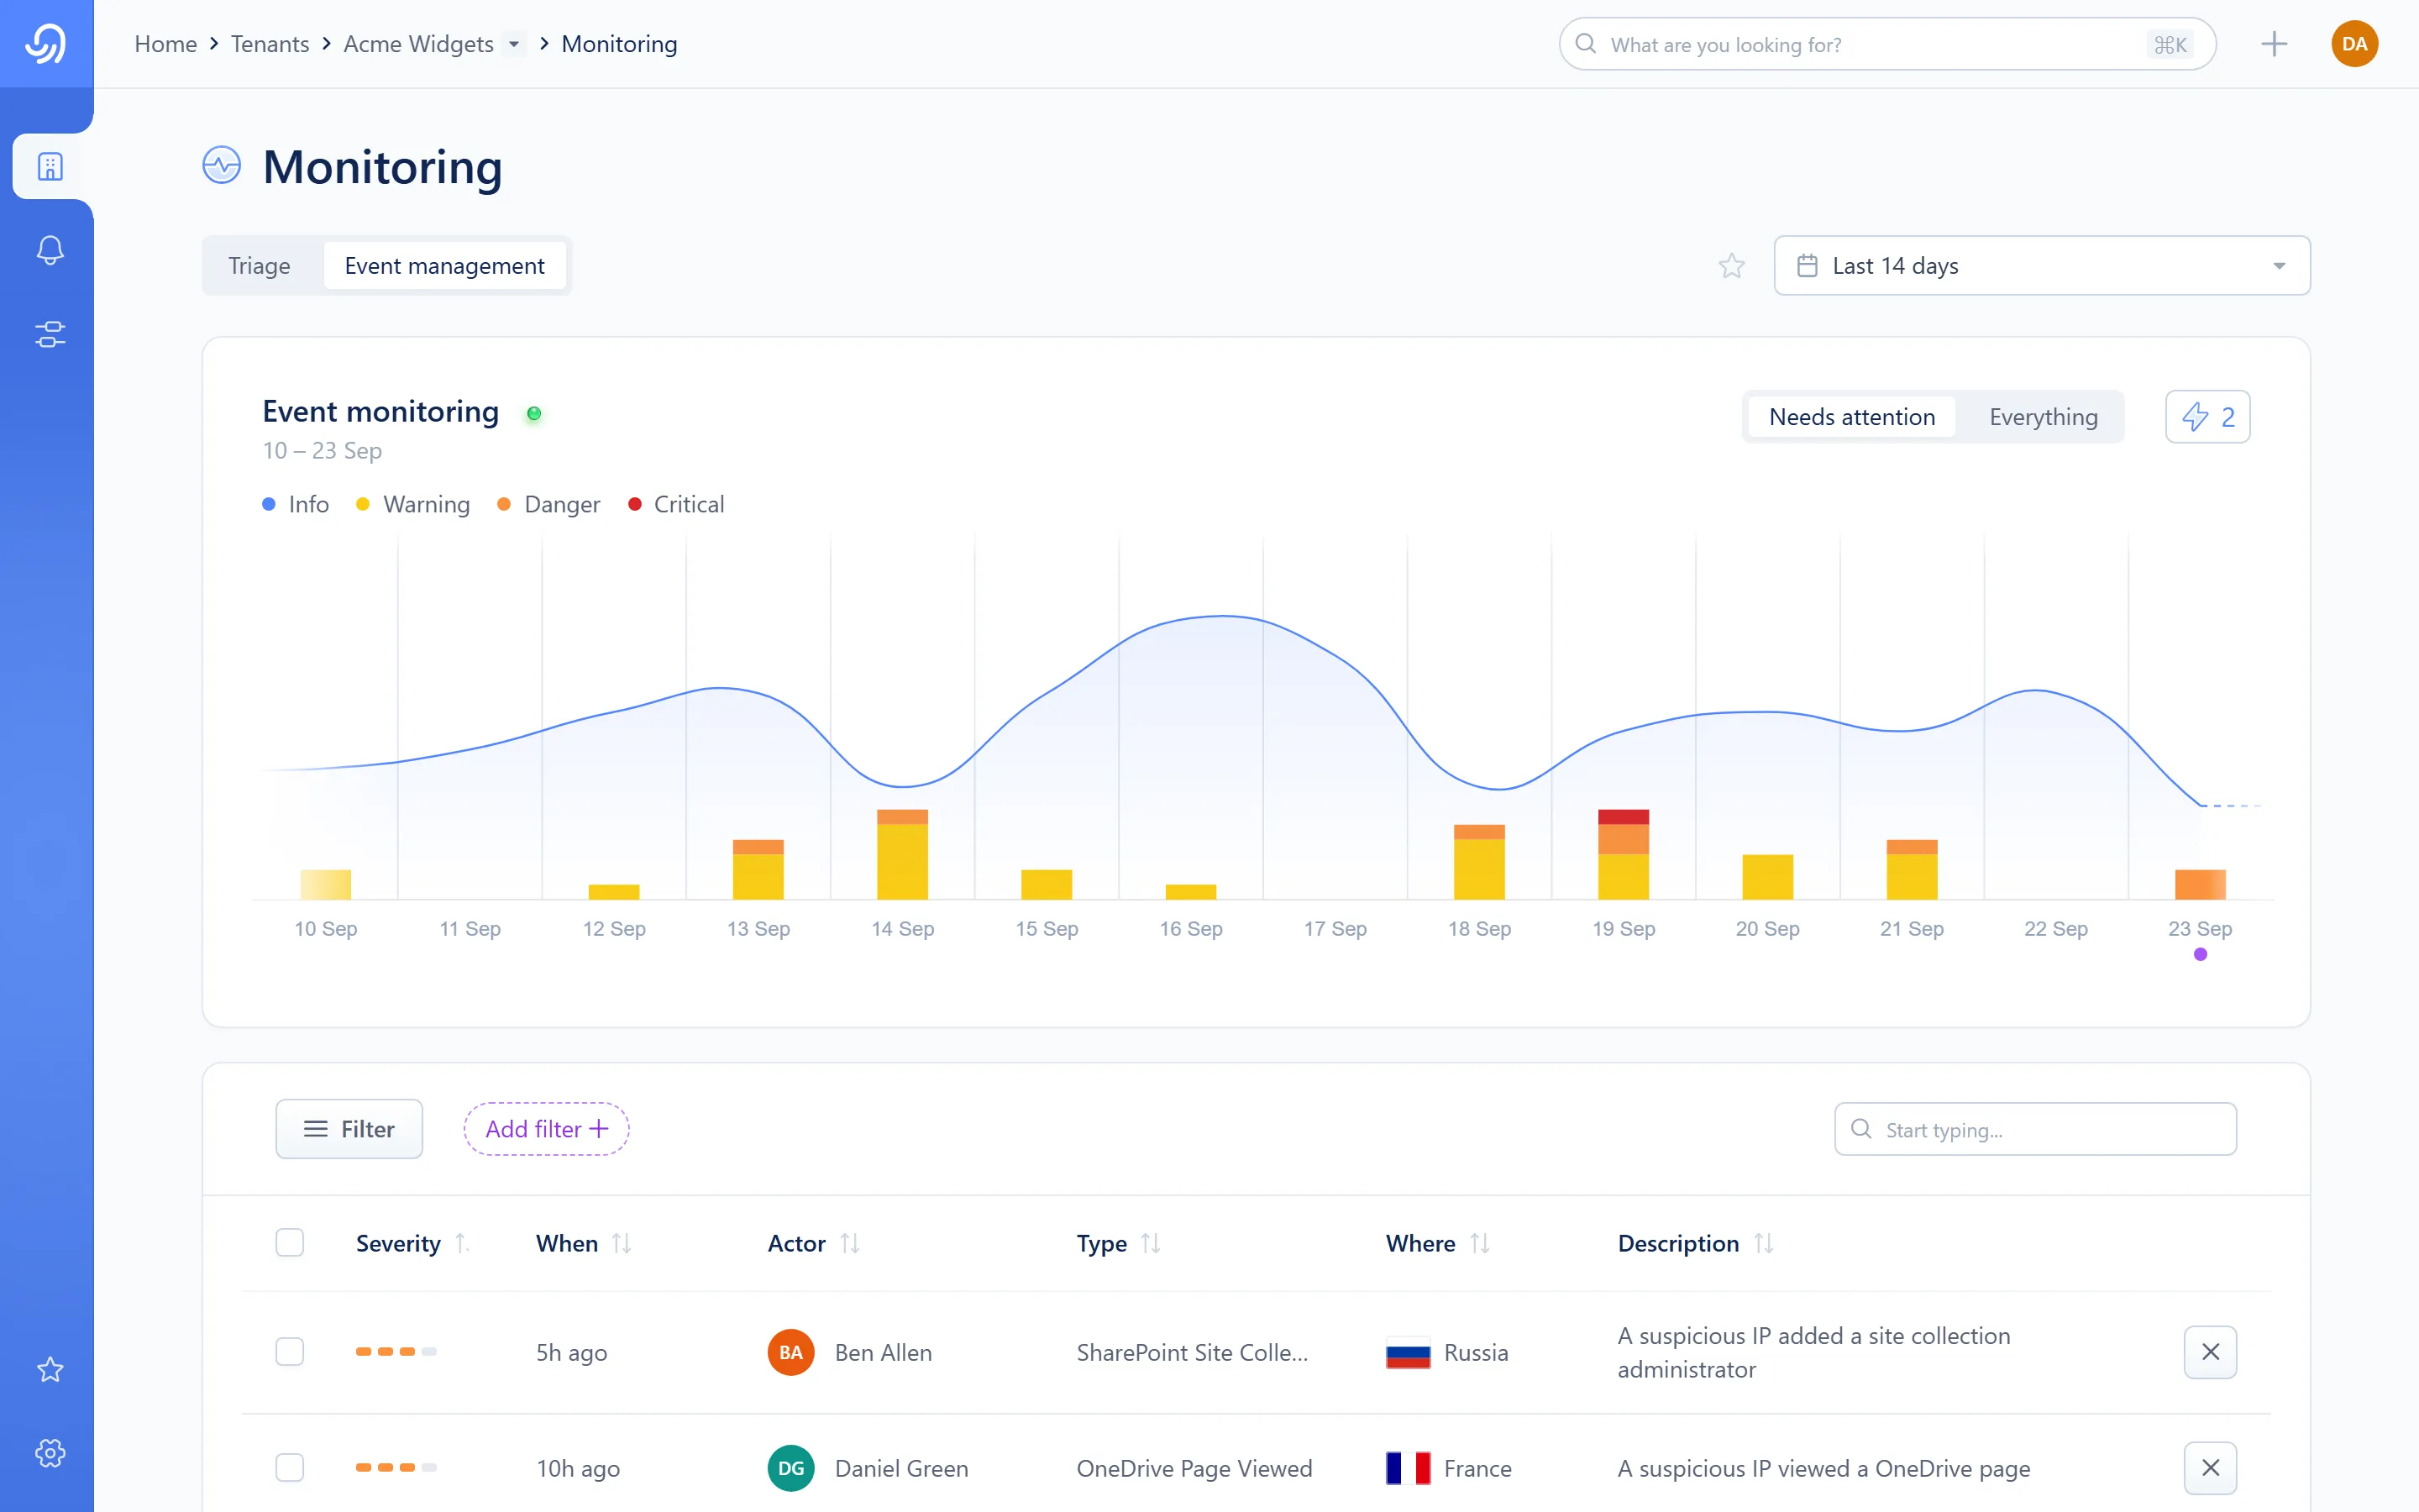The height and width of the screenshot is (1512, 2419).
Task: Click the plus icon in top bar
Action: click(x=2274, y=44)
